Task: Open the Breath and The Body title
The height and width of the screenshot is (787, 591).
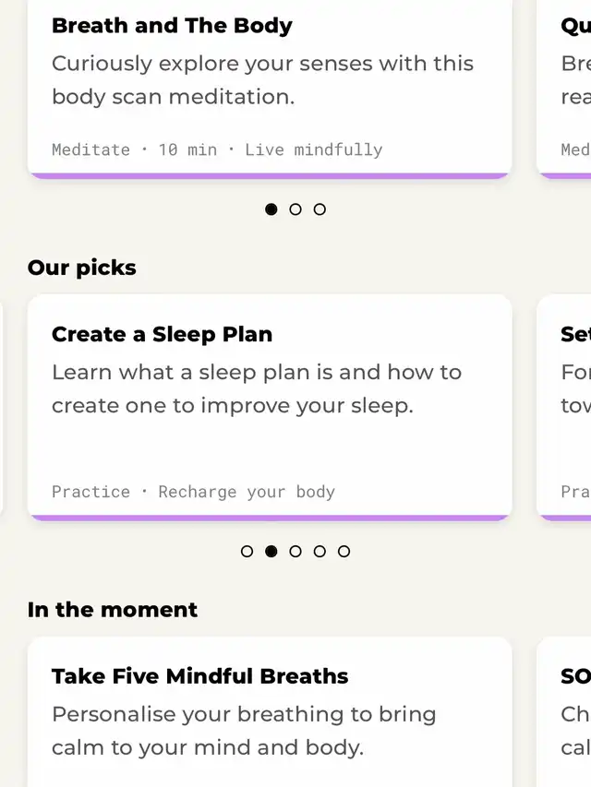Action: [x=172, y=26]
